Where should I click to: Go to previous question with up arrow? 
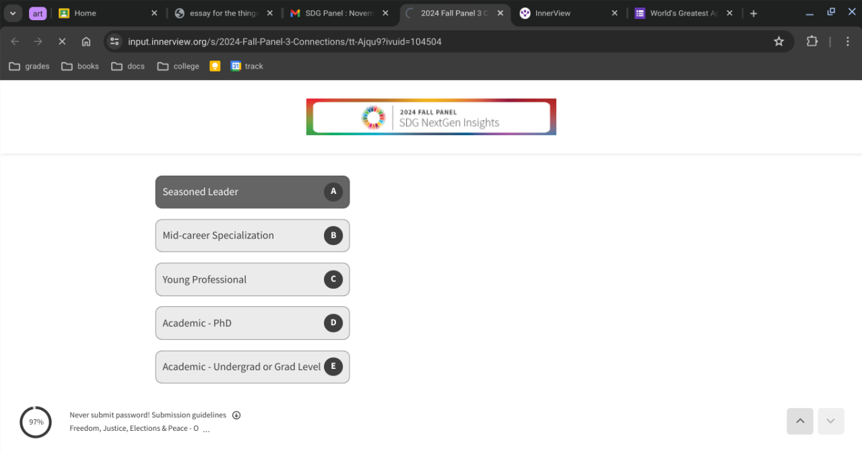[x=800, y=421]
